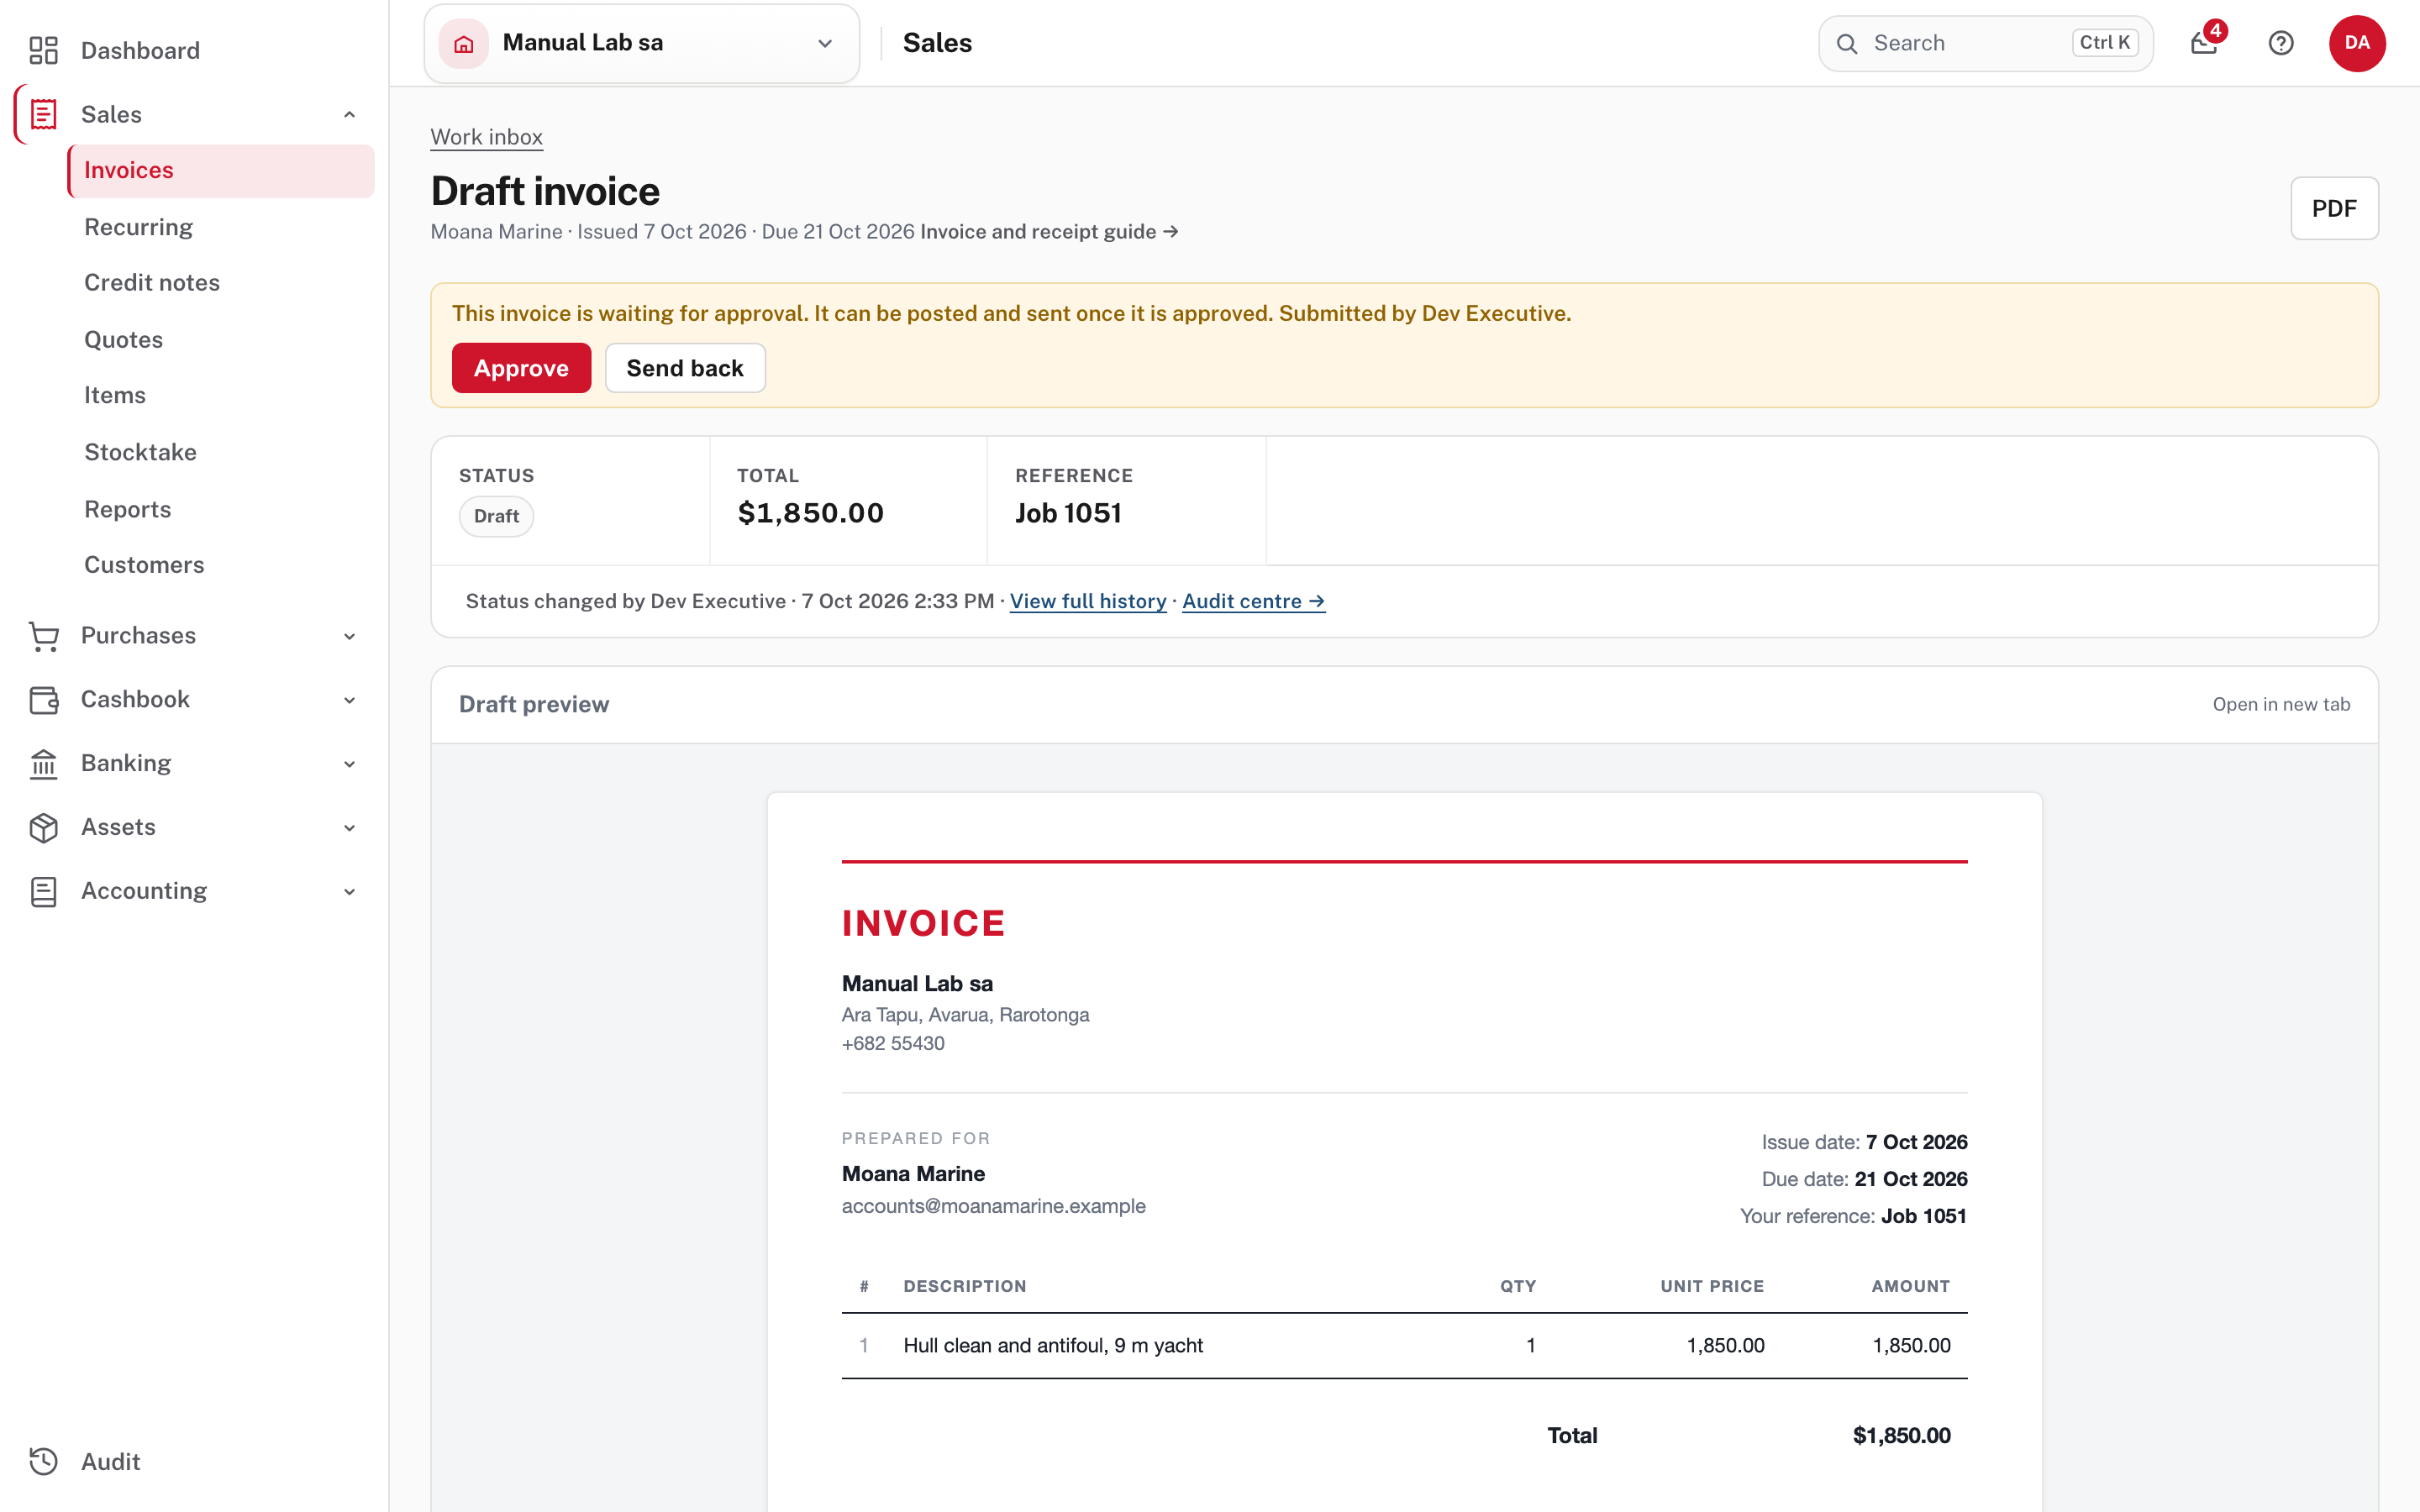
Task: Open Credit notes
Action: pos(152,283)
